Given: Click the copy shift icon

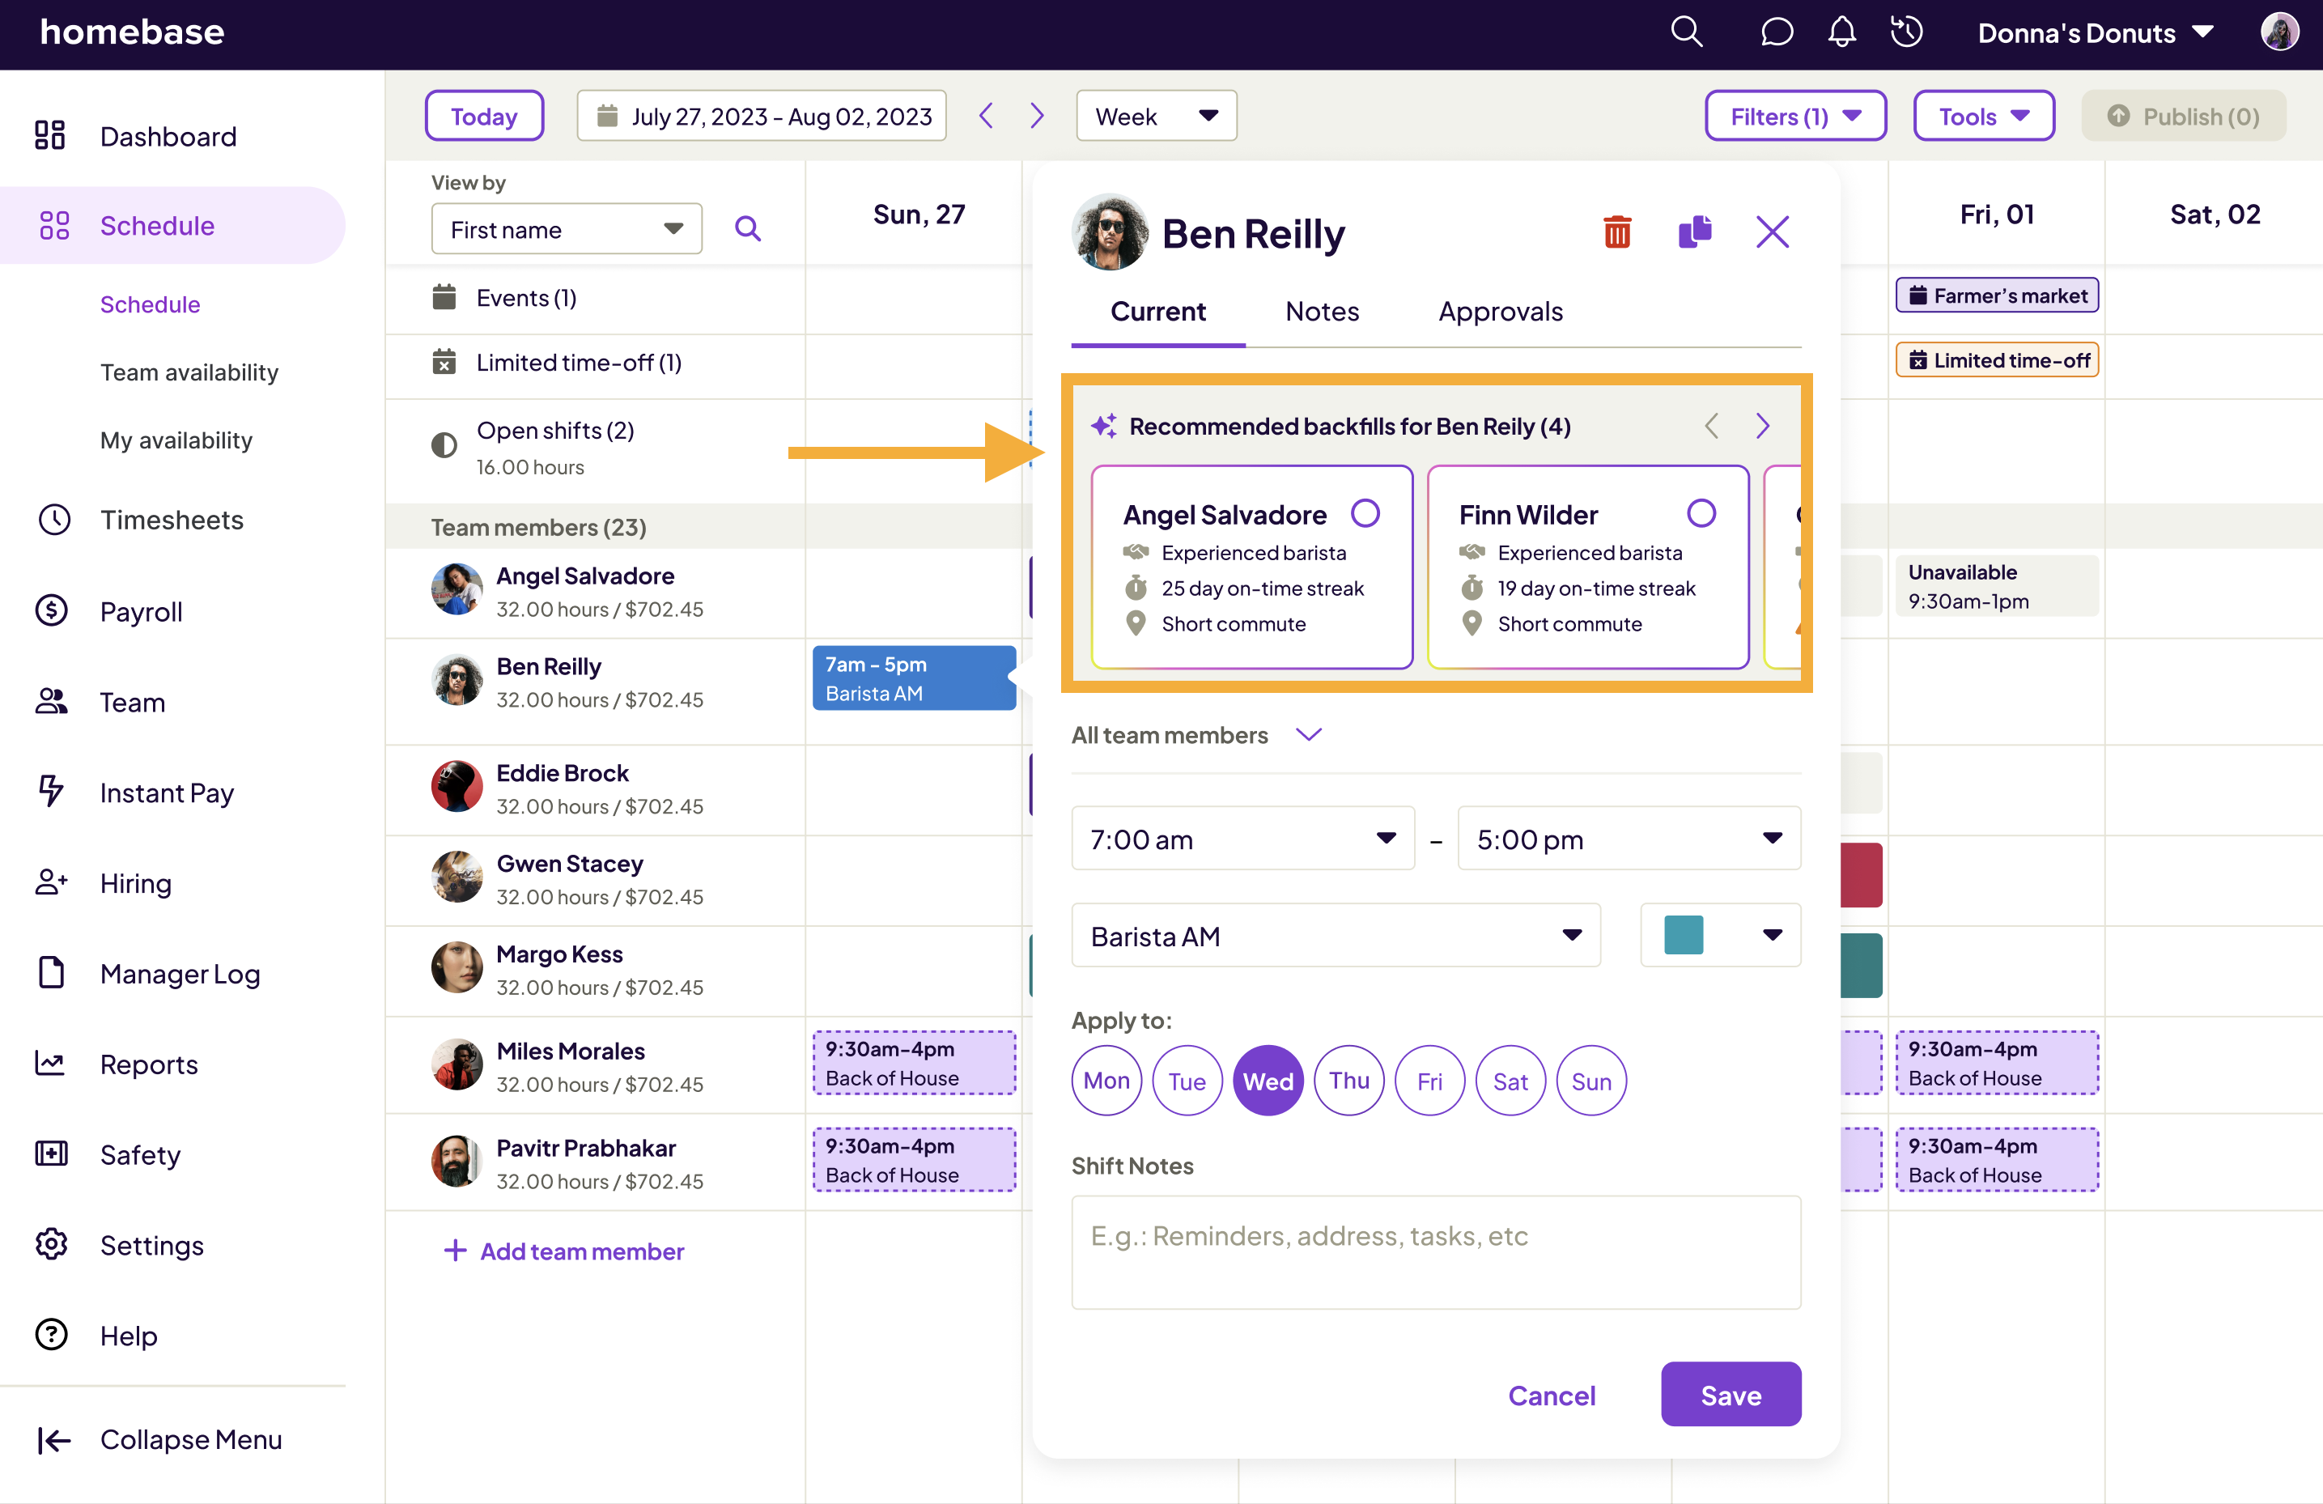Looking at the screenshot, I should [1694, 232].
